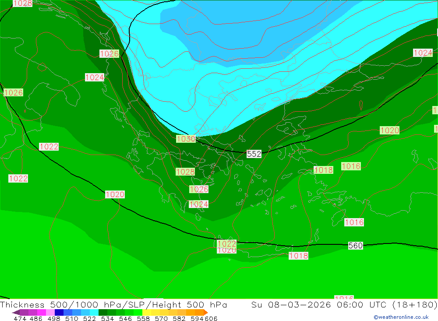Click the 552 height contour label
Viewport: 438px width, 321px height.
(x=254, y=154)
